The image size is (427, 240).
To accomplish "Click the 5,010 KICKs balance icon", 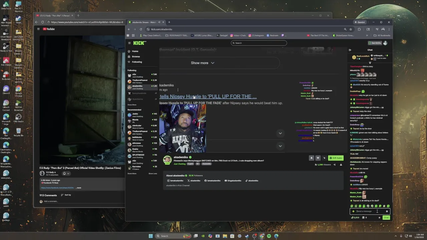I will tap(355, 218).
